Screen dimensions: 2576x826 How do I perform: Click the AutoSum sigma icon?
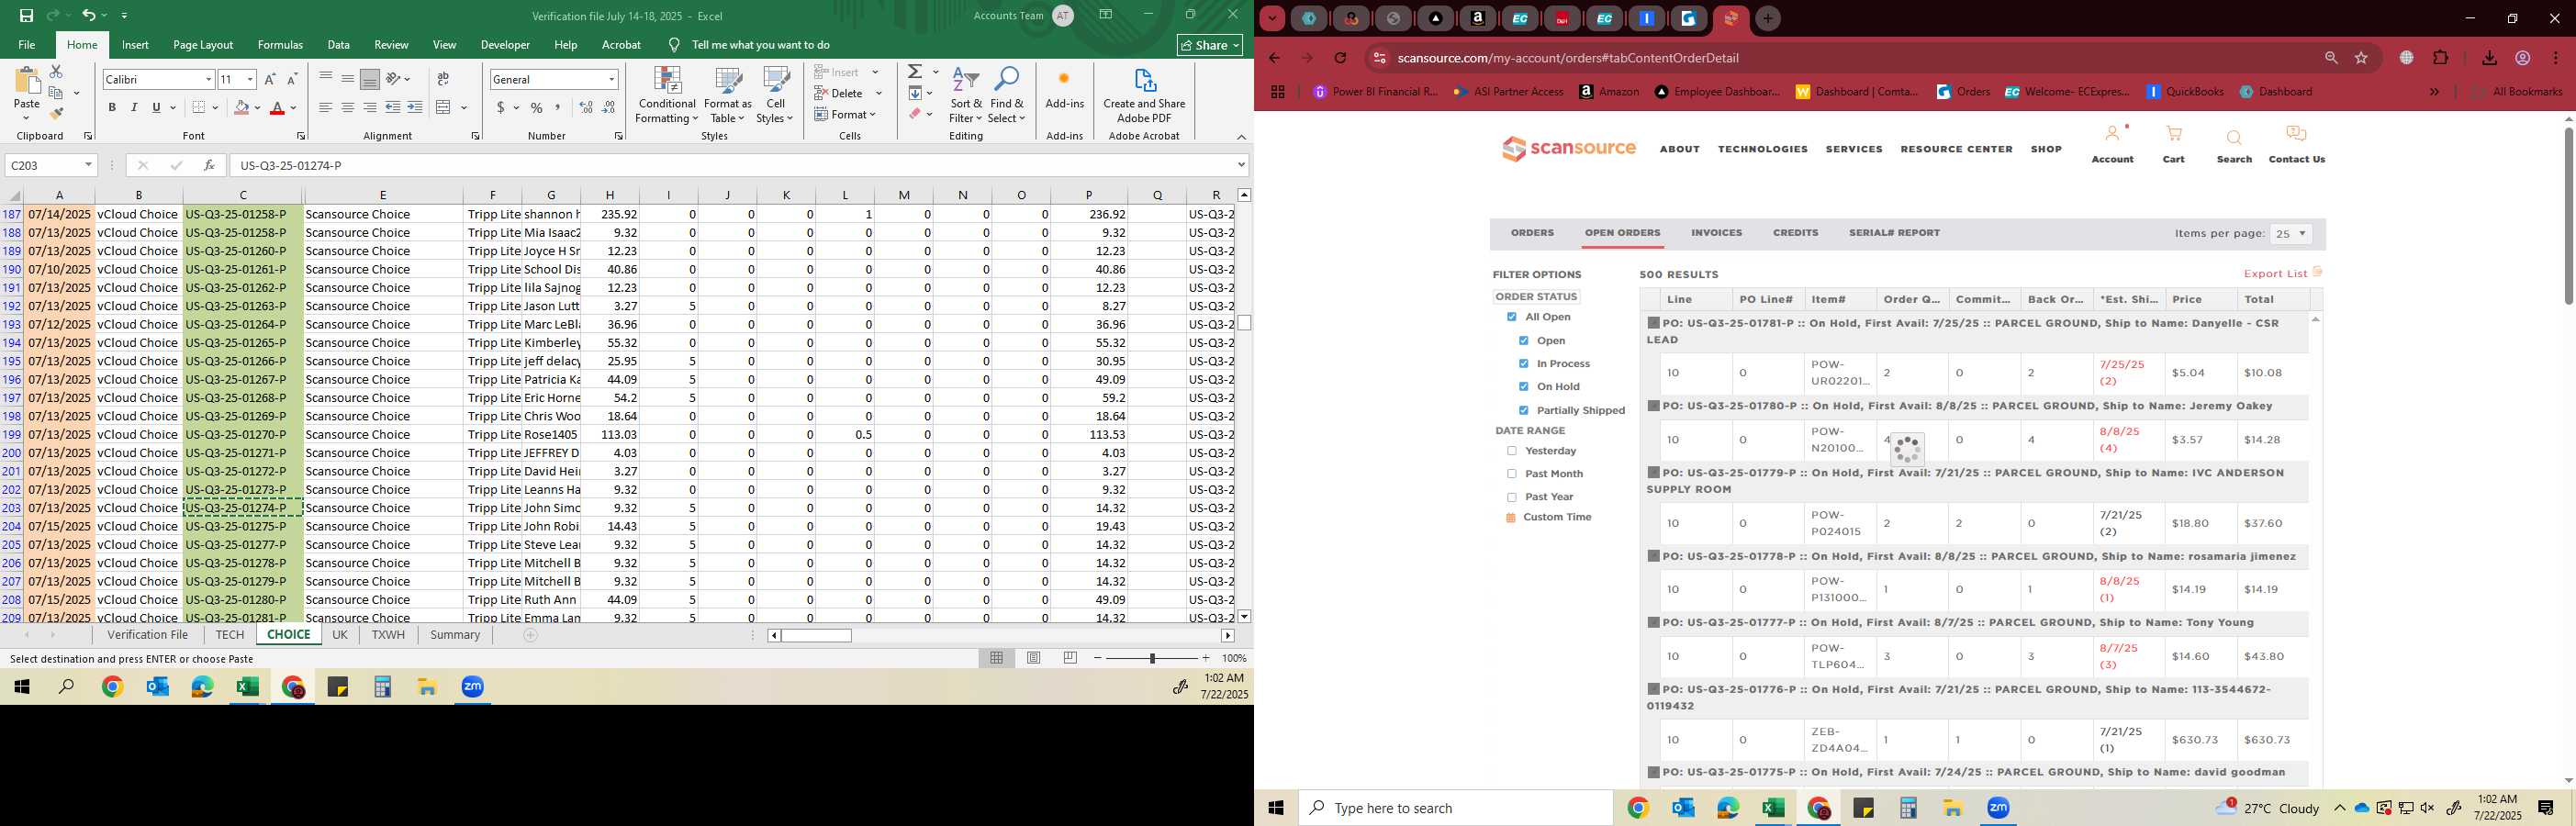(x=915, y=72)
